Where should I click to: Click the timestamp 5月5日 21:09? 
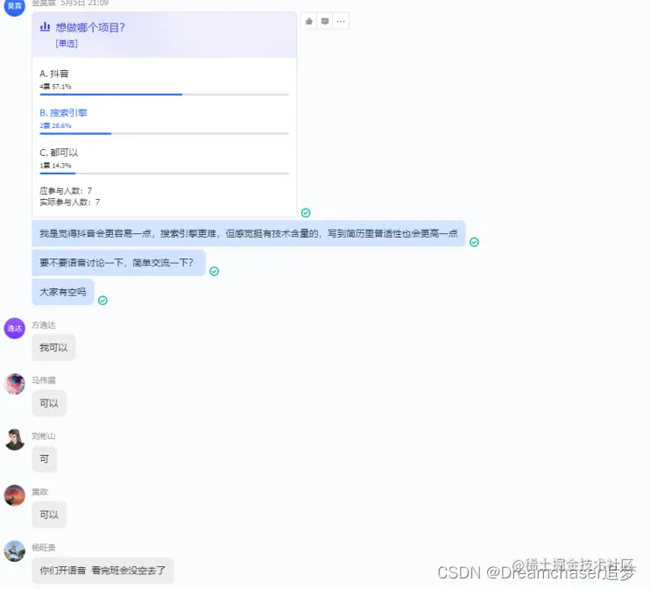(85, 3)
